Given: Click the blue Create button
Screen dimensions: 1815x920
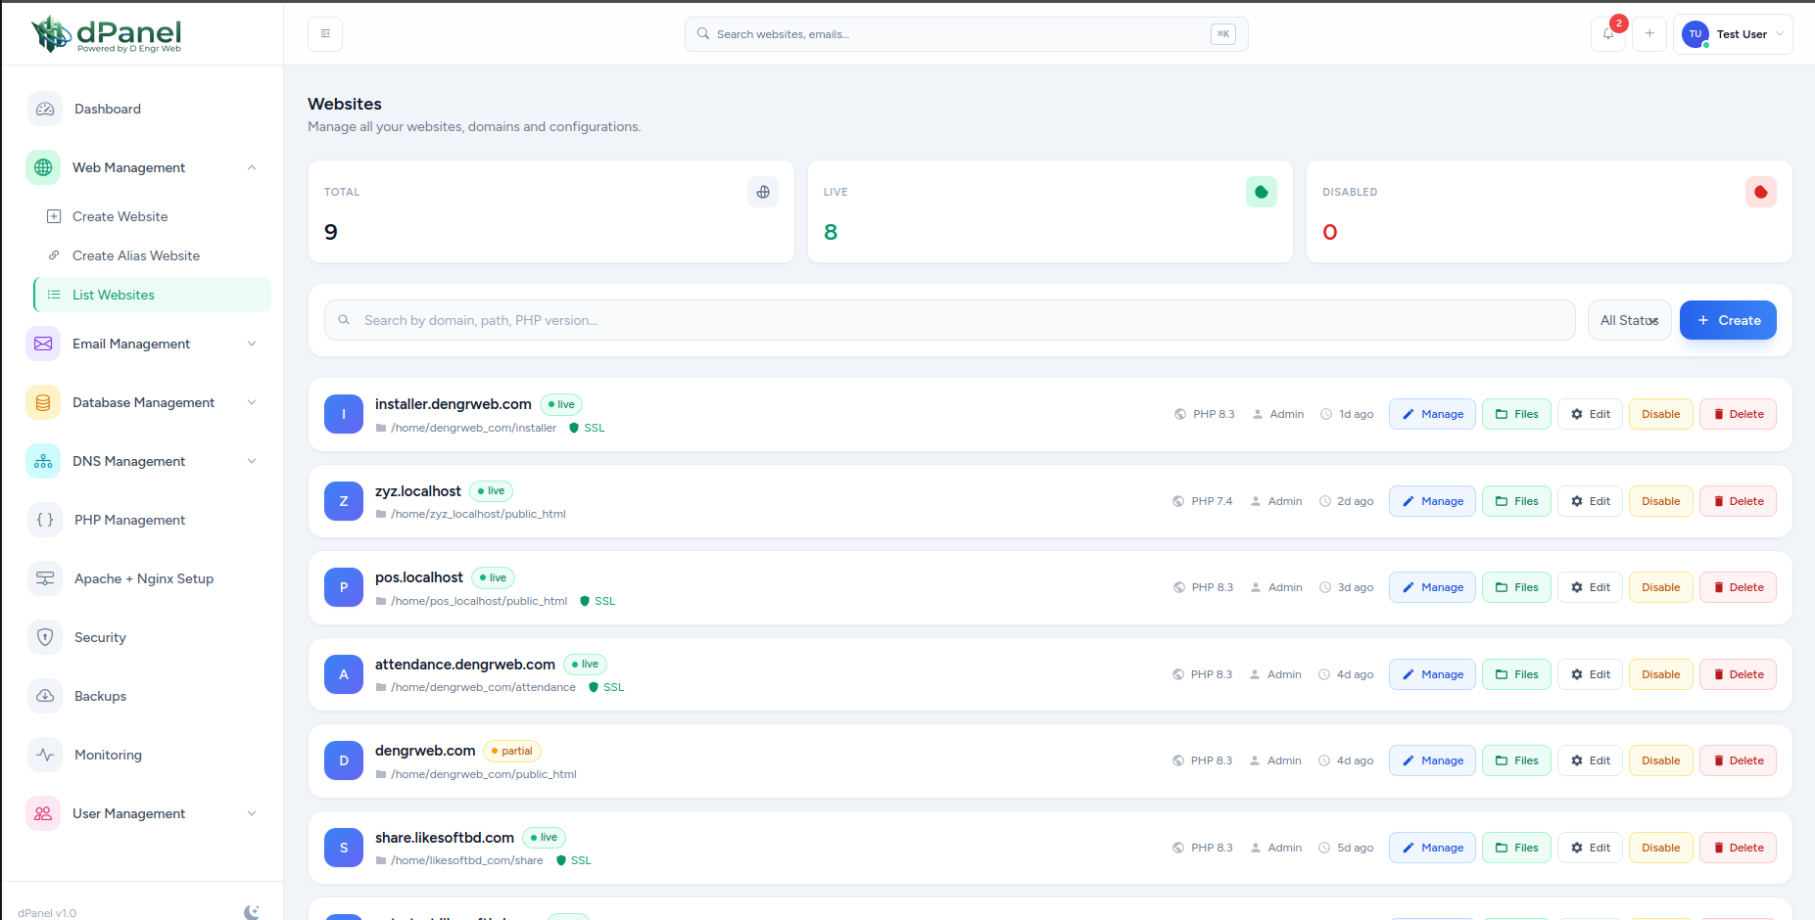Looking at the screenshot, I should 1728,320.
